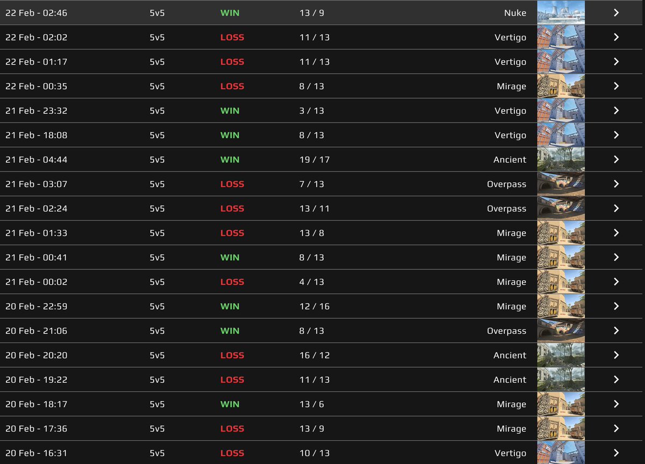Image resolution: width=645 pixels, height=464 pixels.
Task: Click the 16 / 12 score
Action: tap(314, 355)
